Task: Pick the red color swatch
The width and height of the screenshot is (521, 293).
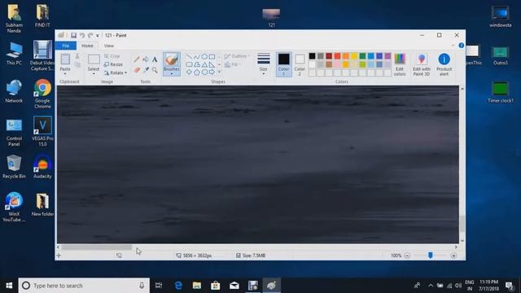Action: coord(337,56)
